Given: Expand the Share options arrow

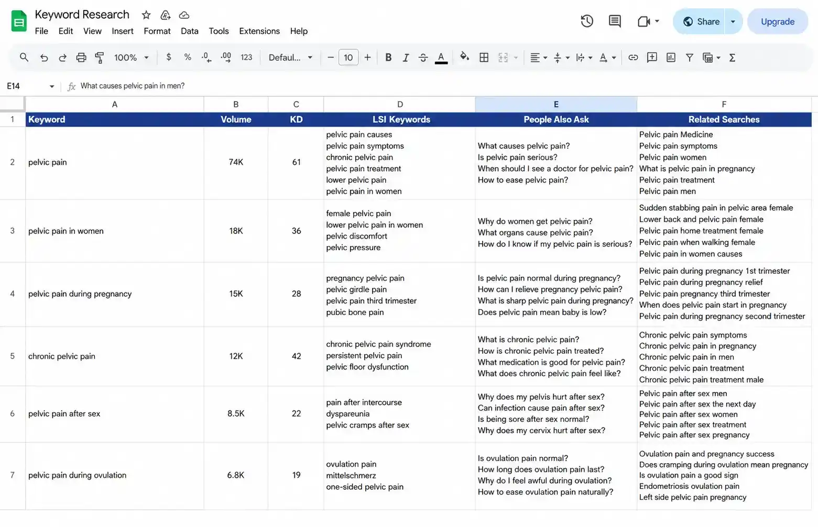Looking at the screenshot, I should click(733, 21).
